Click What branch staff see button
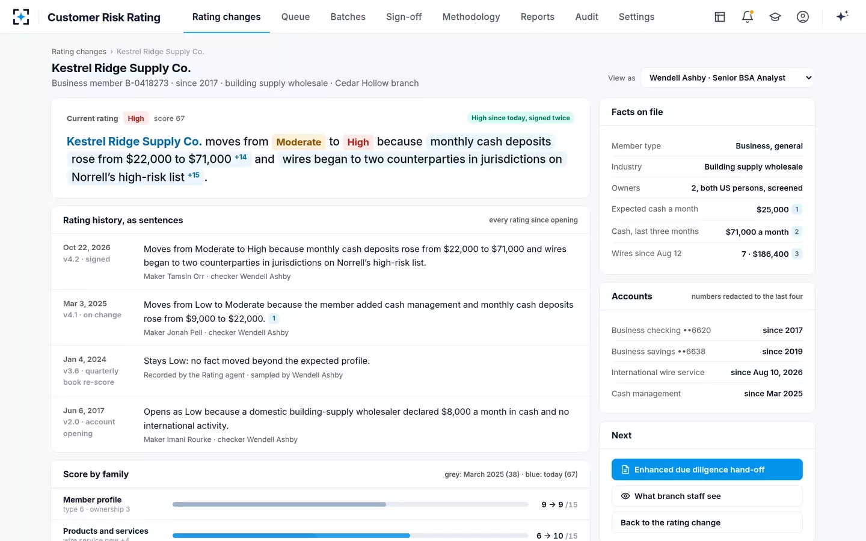866x541 pixels. 707,496
